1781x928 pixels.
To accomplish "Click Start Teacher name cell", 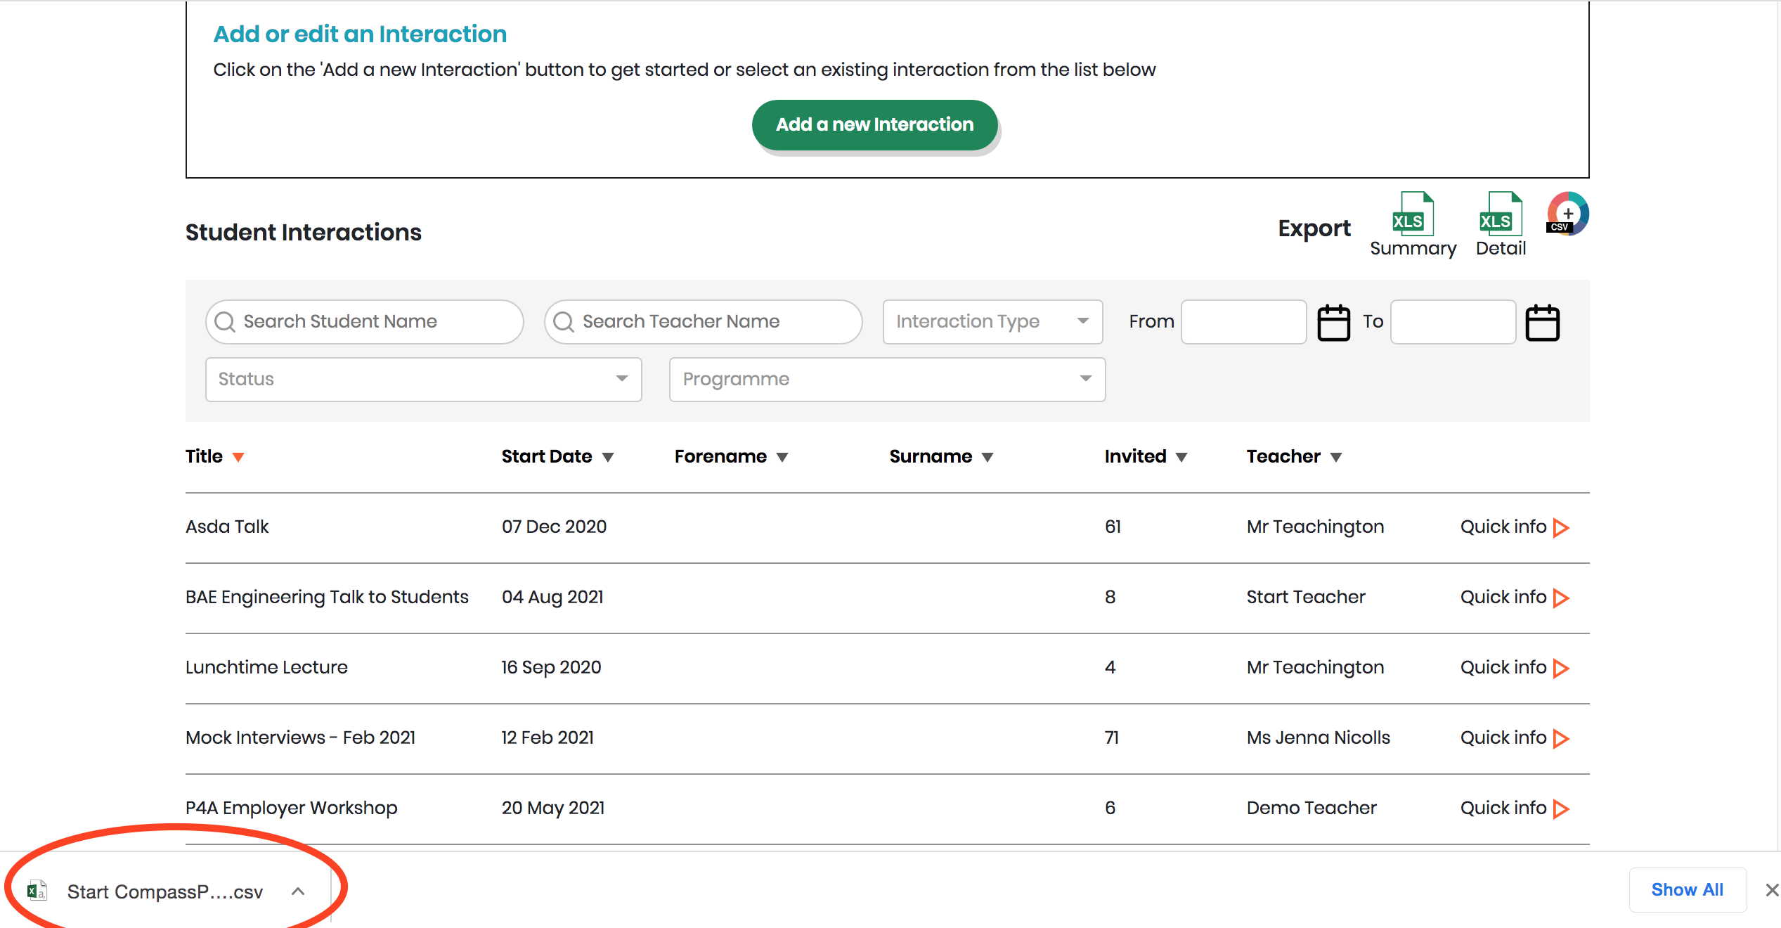I will 1306,597.
